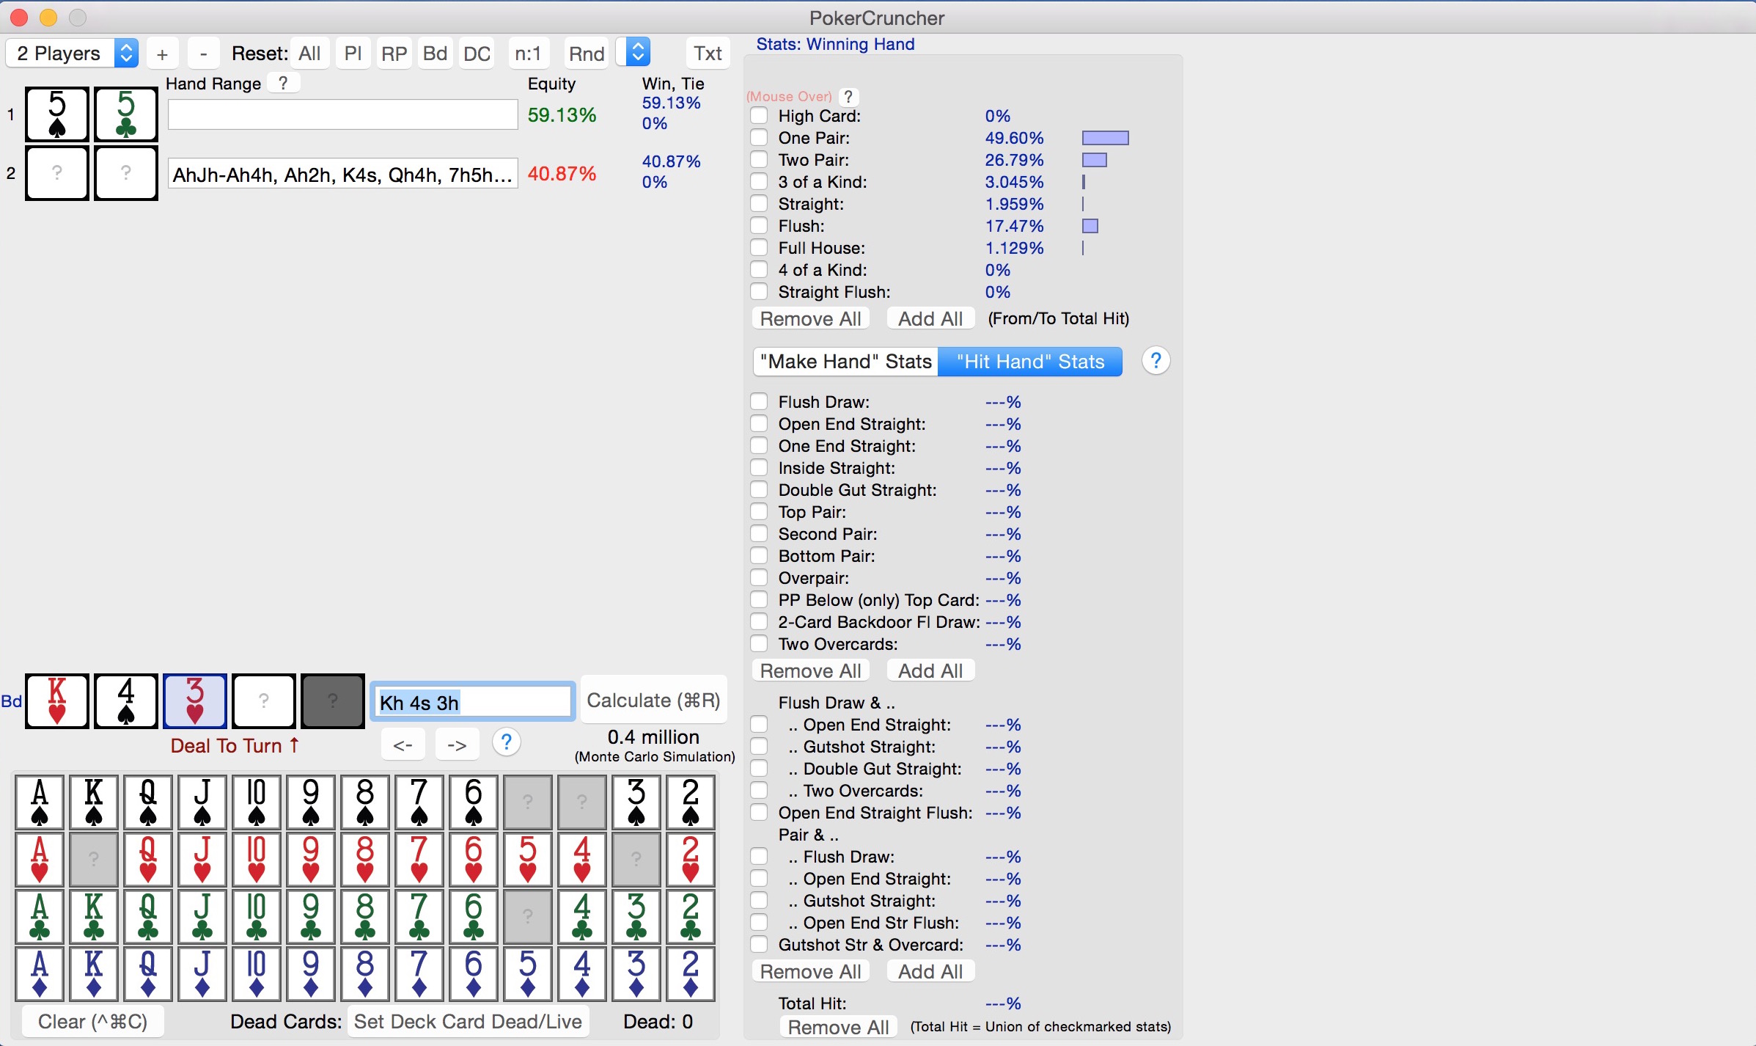Click the Two Pair percentage bar
1756x1046 pixels.
click(x=1094, y=160)
